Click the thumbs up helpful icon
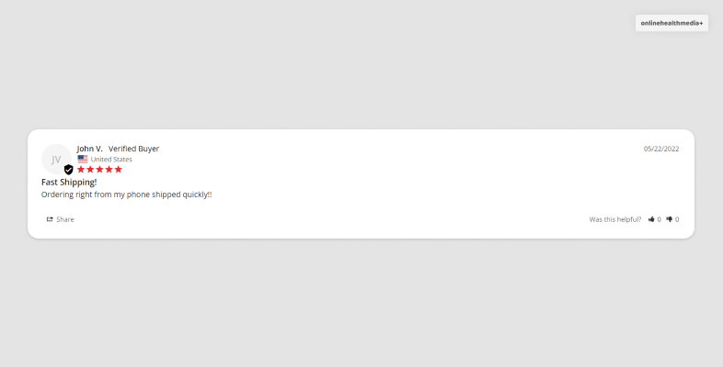This screenshot has height=367, width=723. click(651, 219)
